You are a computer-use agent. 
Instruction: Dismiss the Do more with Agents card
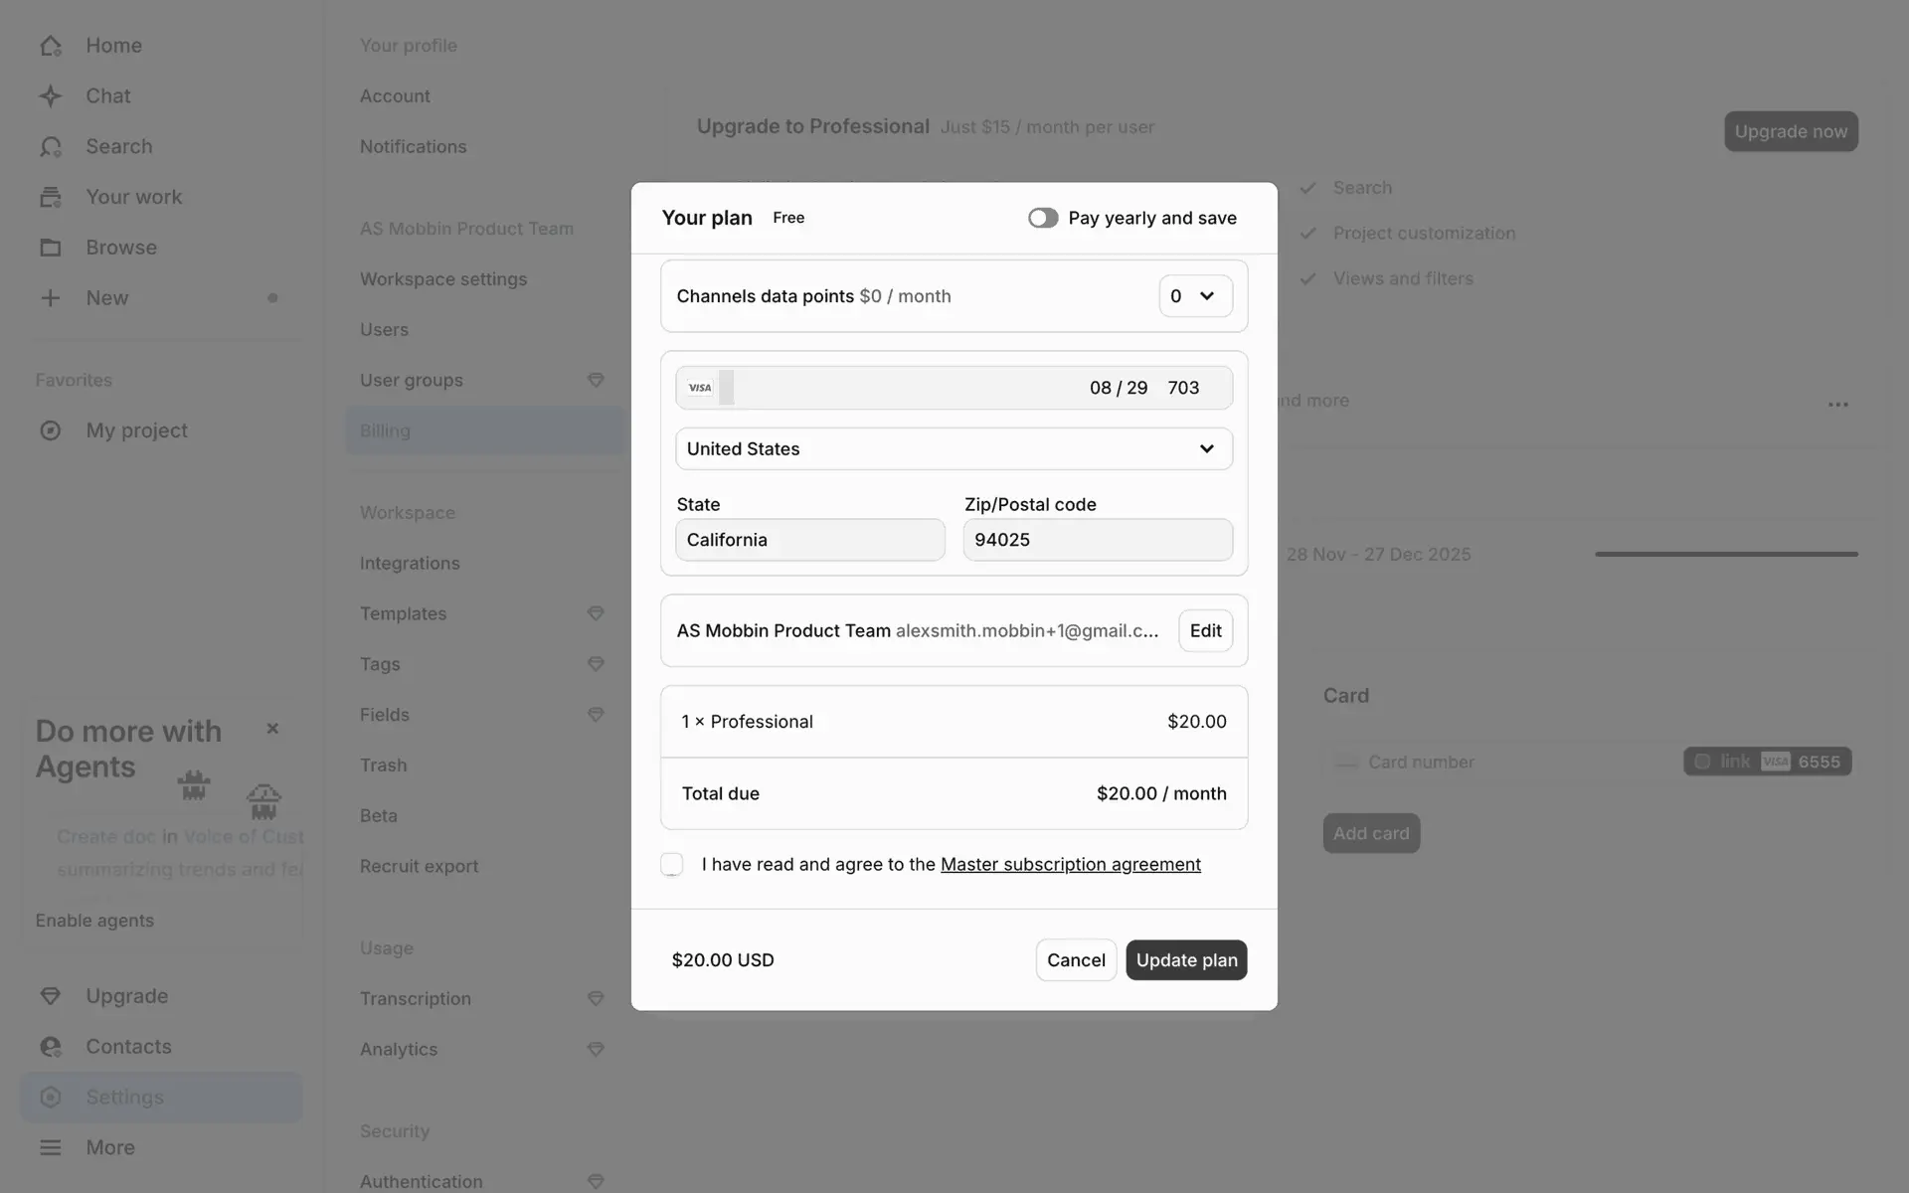coord(272,729)
